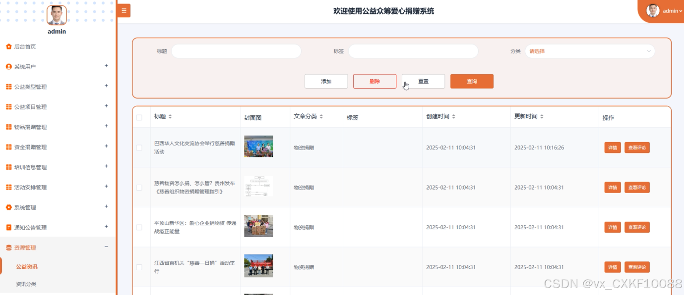Open cover thumbnail of 江西省直机关 row
Image resolution: width=684 pixels, height=295 pixels.
click(x=258, y=266)
